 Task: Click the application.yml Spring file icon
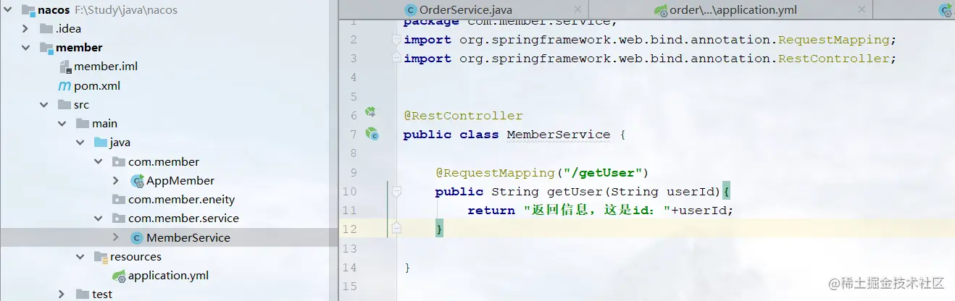(118, 276)
